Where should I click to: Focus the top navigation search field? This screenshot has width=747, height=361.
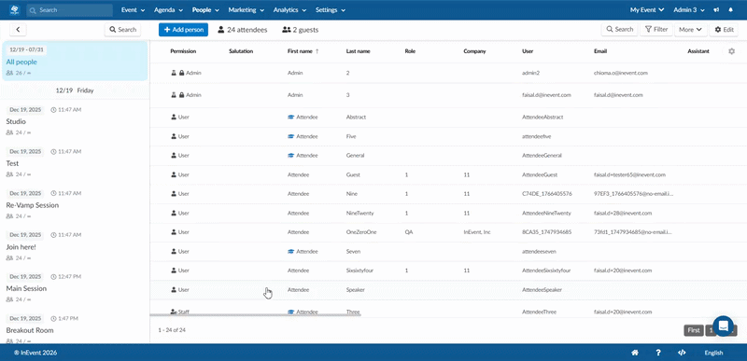tap(69, 10)
